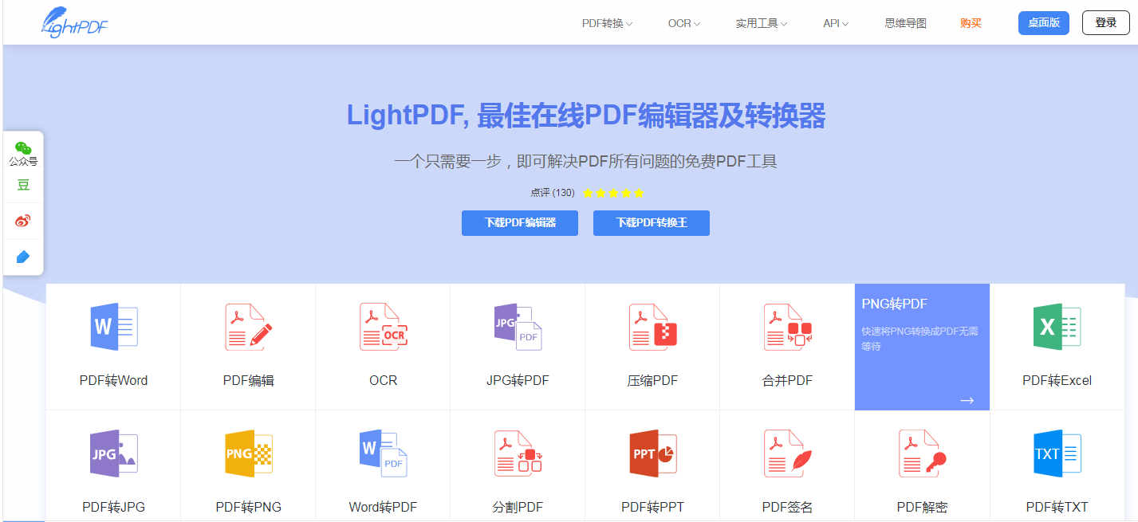Screen dimensions: 1138x522
Task: Click the green Douban 豆 sidebar icon
Action: click(x=23, y=185)
